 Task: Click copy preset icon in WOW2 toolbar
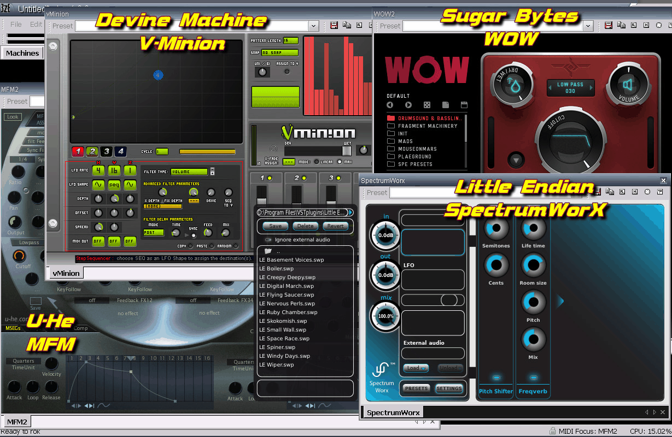point(621,26)
